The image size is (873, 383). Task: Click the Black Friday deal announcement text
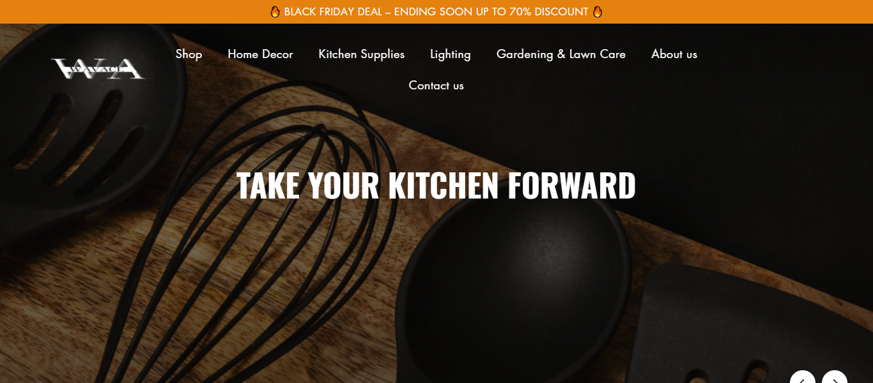tap(436, 11)
